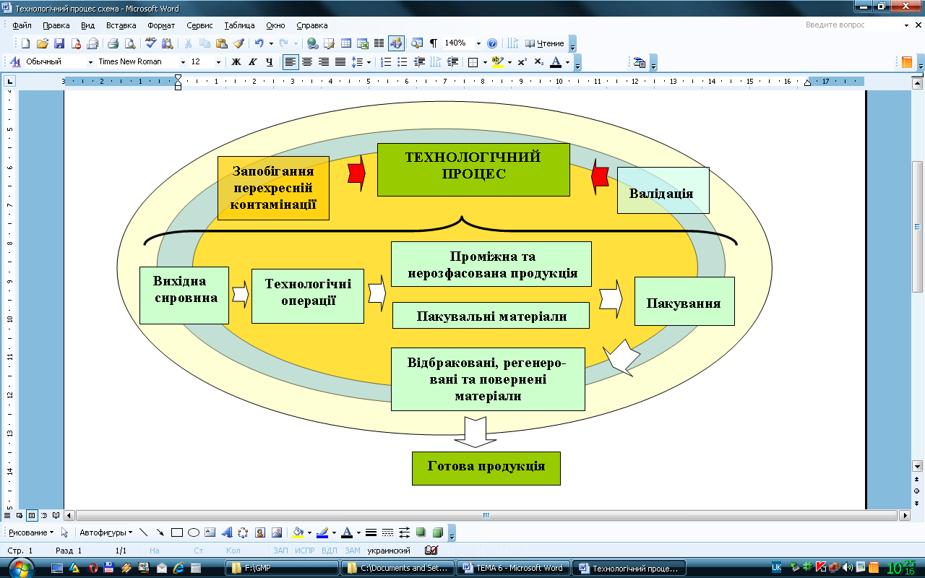
Task: Insert Clip Art from Drawing toolbar
Action: coord(259,532)
